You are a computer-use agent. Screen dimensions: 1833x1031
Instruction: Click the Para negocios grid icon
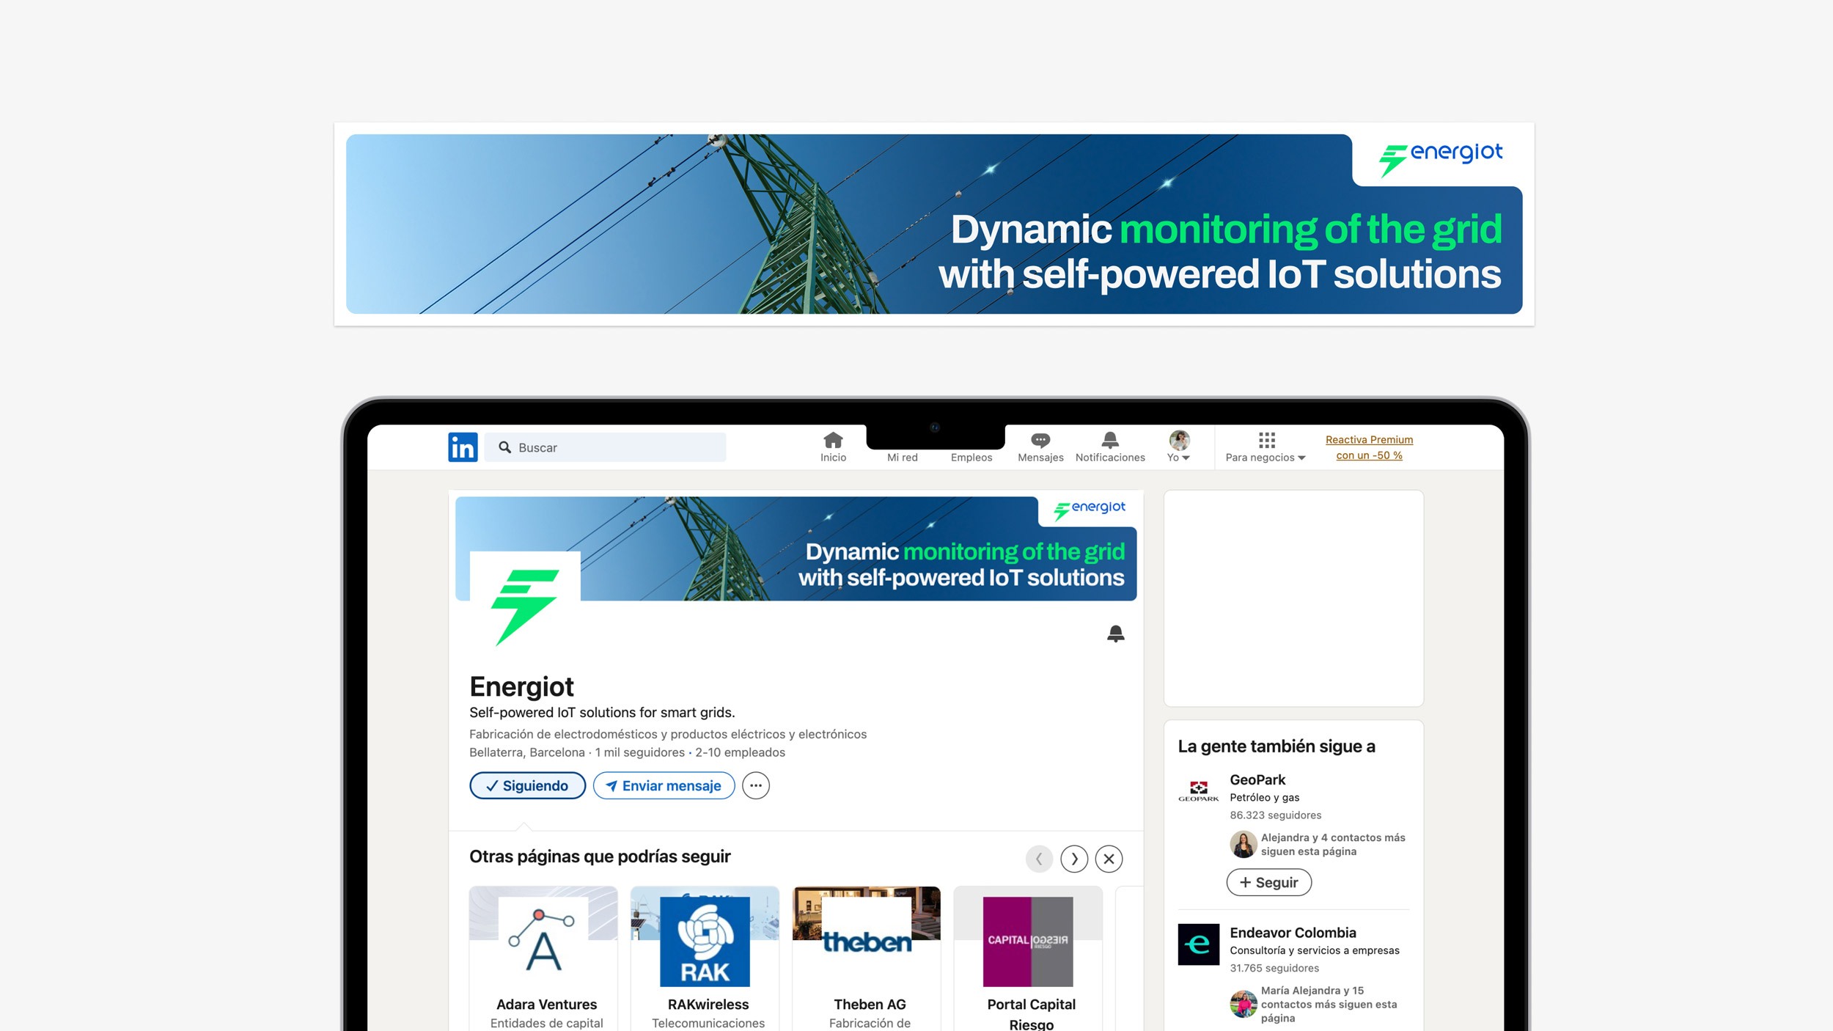click(x=1267, y=440)
